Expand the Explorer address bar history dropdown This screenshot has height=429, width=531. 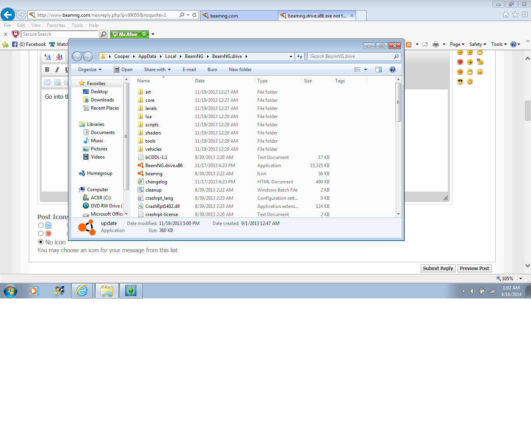pos(291,56)
